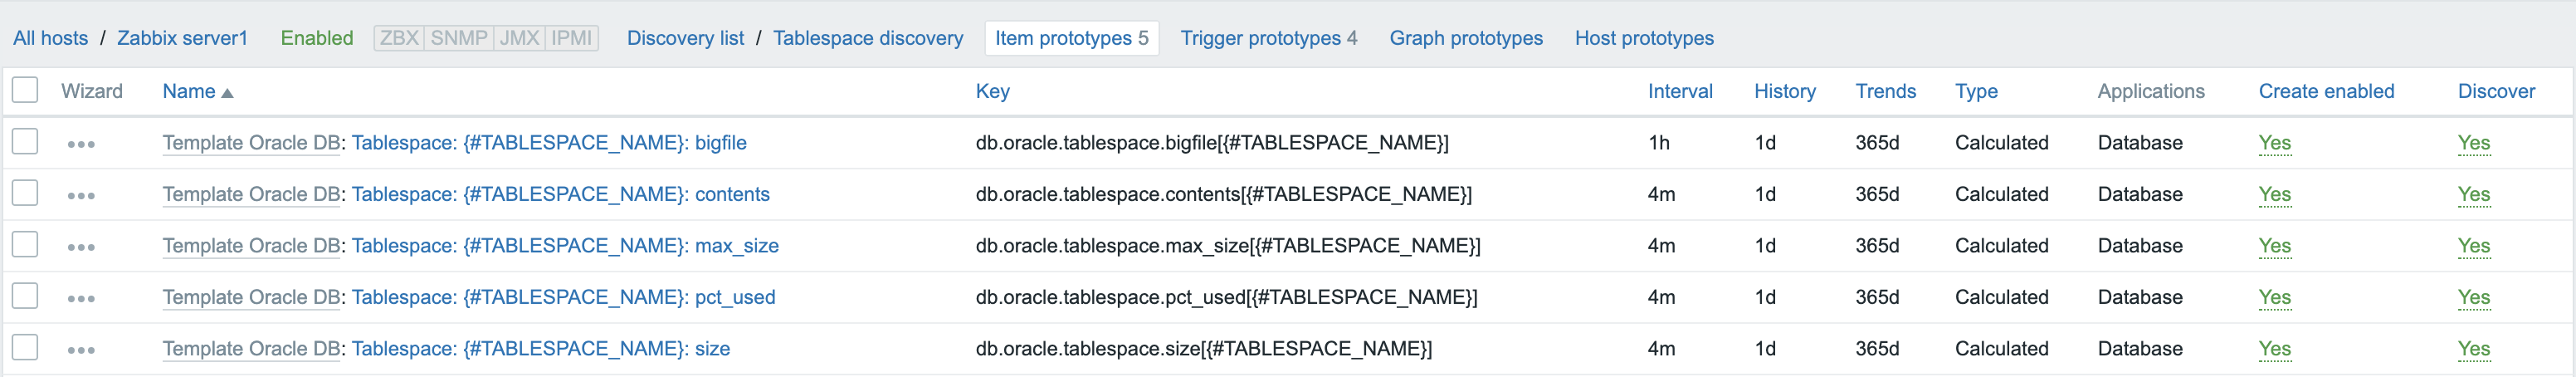
Task: Toggle Create enabled Yes for contents item
Action: (2274, 195)
